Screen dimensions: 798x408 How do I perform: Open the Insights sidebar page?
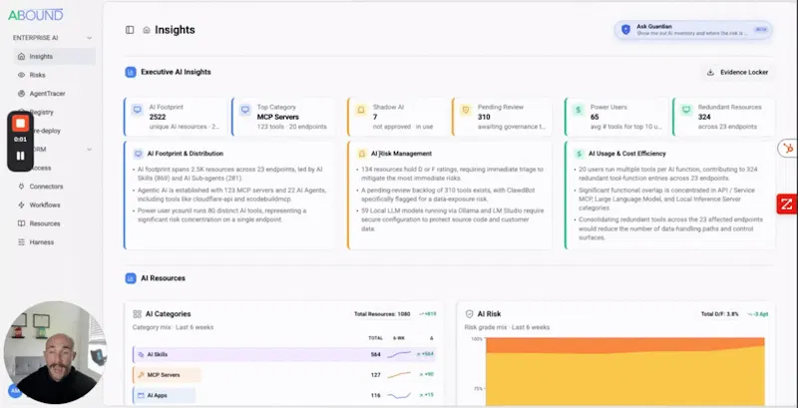[x=55, y=57]
